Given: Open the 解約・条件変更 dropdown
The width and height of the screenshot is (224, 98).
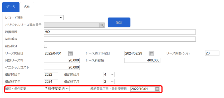Looking at the screenshot, I should [x=57, y=89].
